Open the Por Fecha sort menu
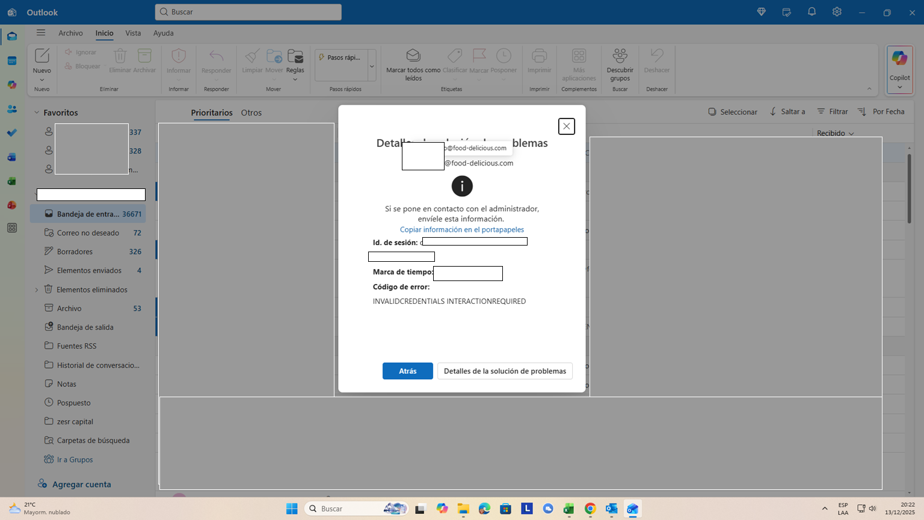Image resolution: width=924 pixels, height=520 pixels. pos(881,112)
